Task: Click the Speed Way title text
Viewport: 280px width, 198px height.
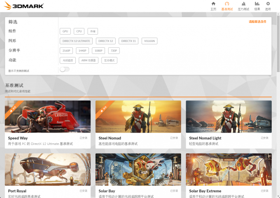Action: 18,138
